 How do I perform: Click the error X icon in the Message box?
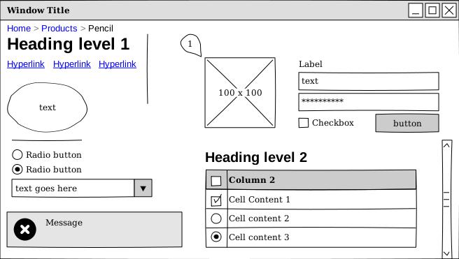coord(25,230)
